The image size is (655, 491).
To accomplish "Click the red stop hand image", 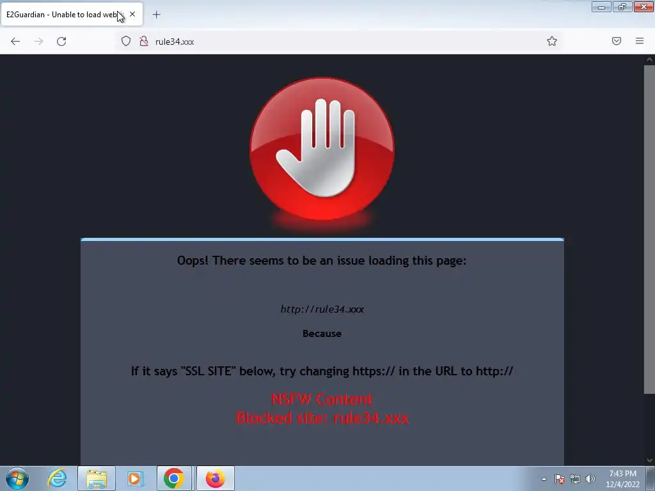I will coord(322,149).
